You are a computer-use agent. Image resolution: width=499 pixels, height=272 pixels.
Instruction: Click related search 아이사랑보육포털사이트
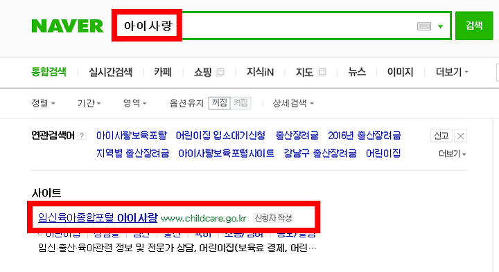[226, 154]
